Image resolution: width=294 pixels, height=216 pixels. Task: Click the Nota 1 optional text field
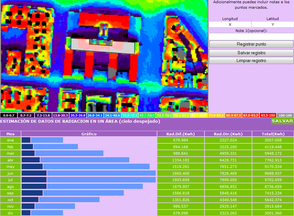tap(251, 36)
